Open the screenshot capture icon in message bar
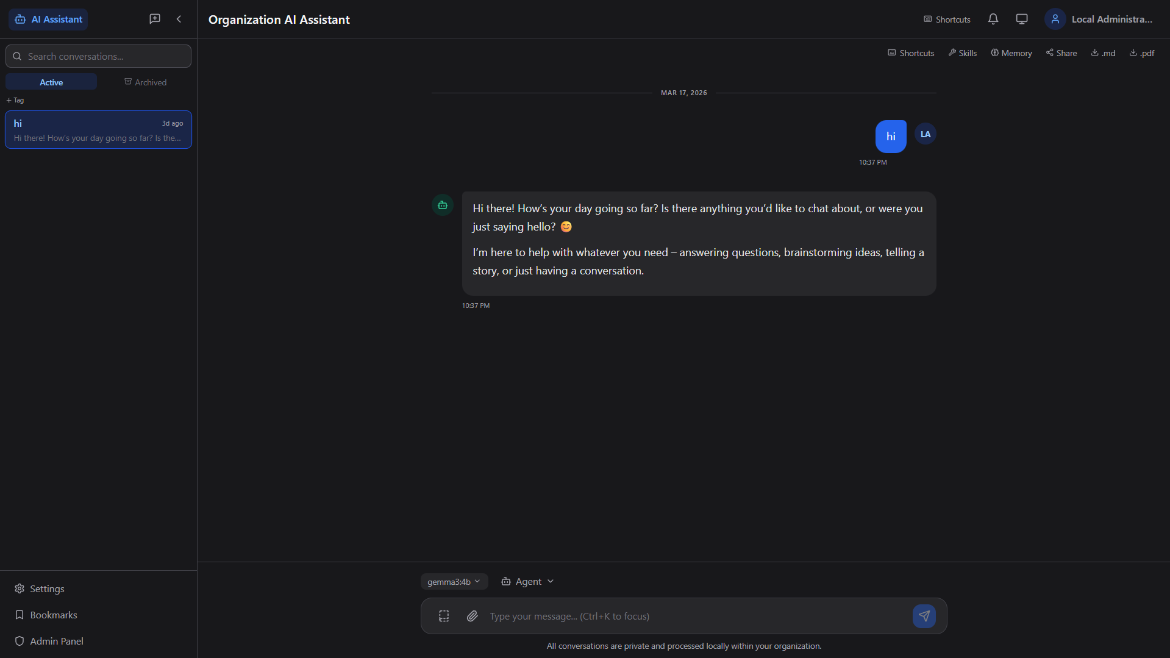 443,616
